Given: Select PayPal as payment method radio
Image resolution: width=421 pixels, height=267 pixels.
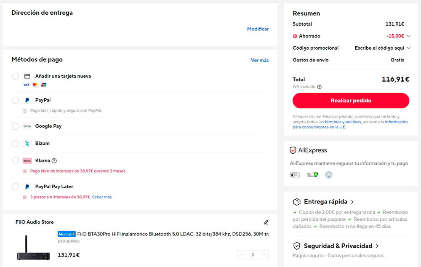Looking at the screenshot, I should tap(15, 100).
